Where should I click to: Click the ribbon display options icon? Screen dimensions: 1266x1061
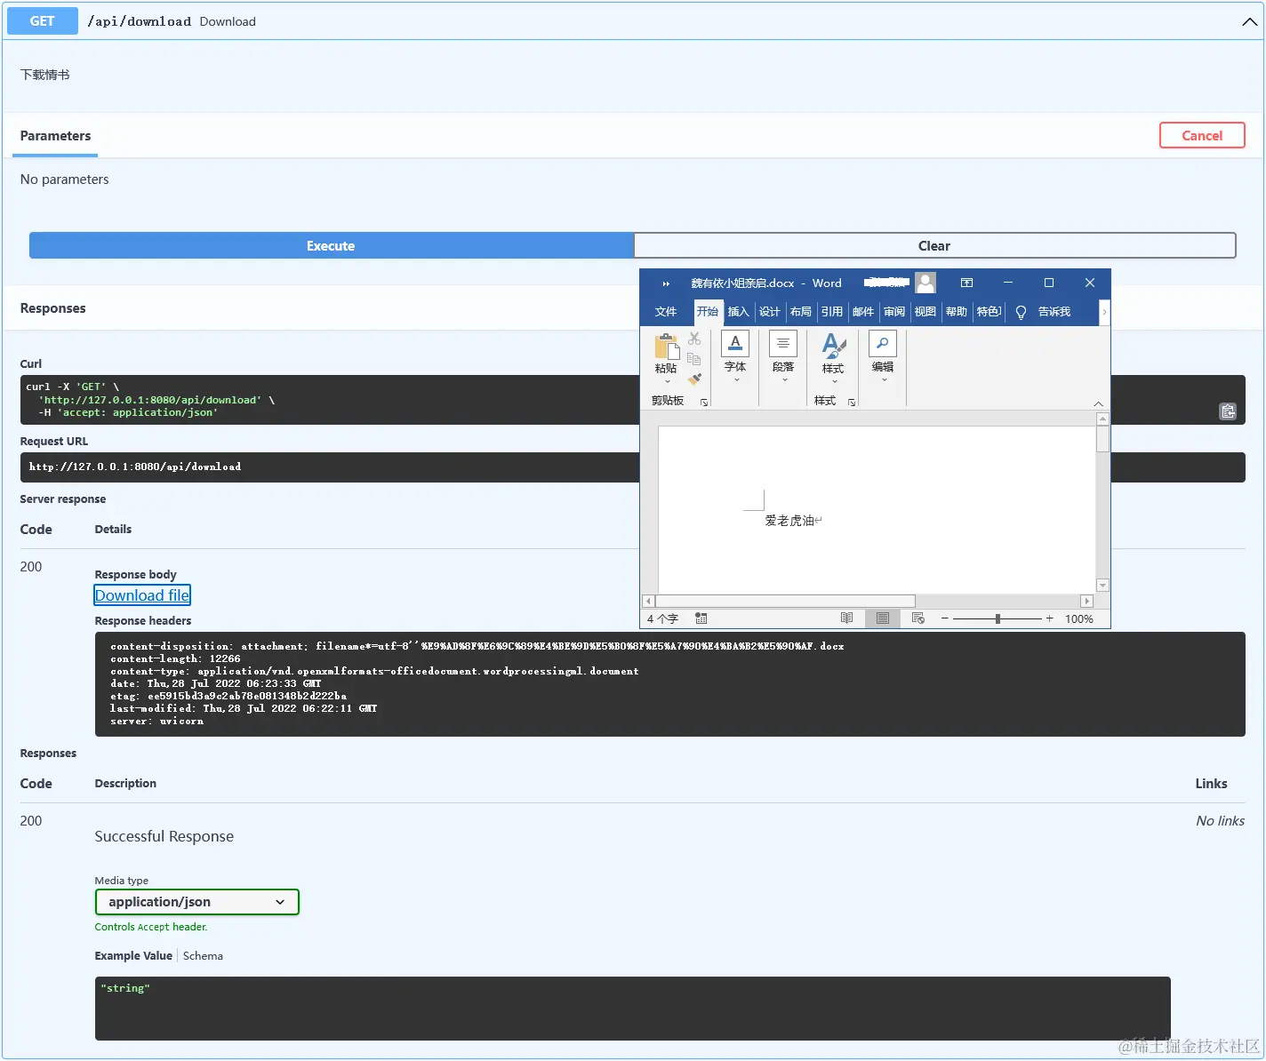pos(967,283)
